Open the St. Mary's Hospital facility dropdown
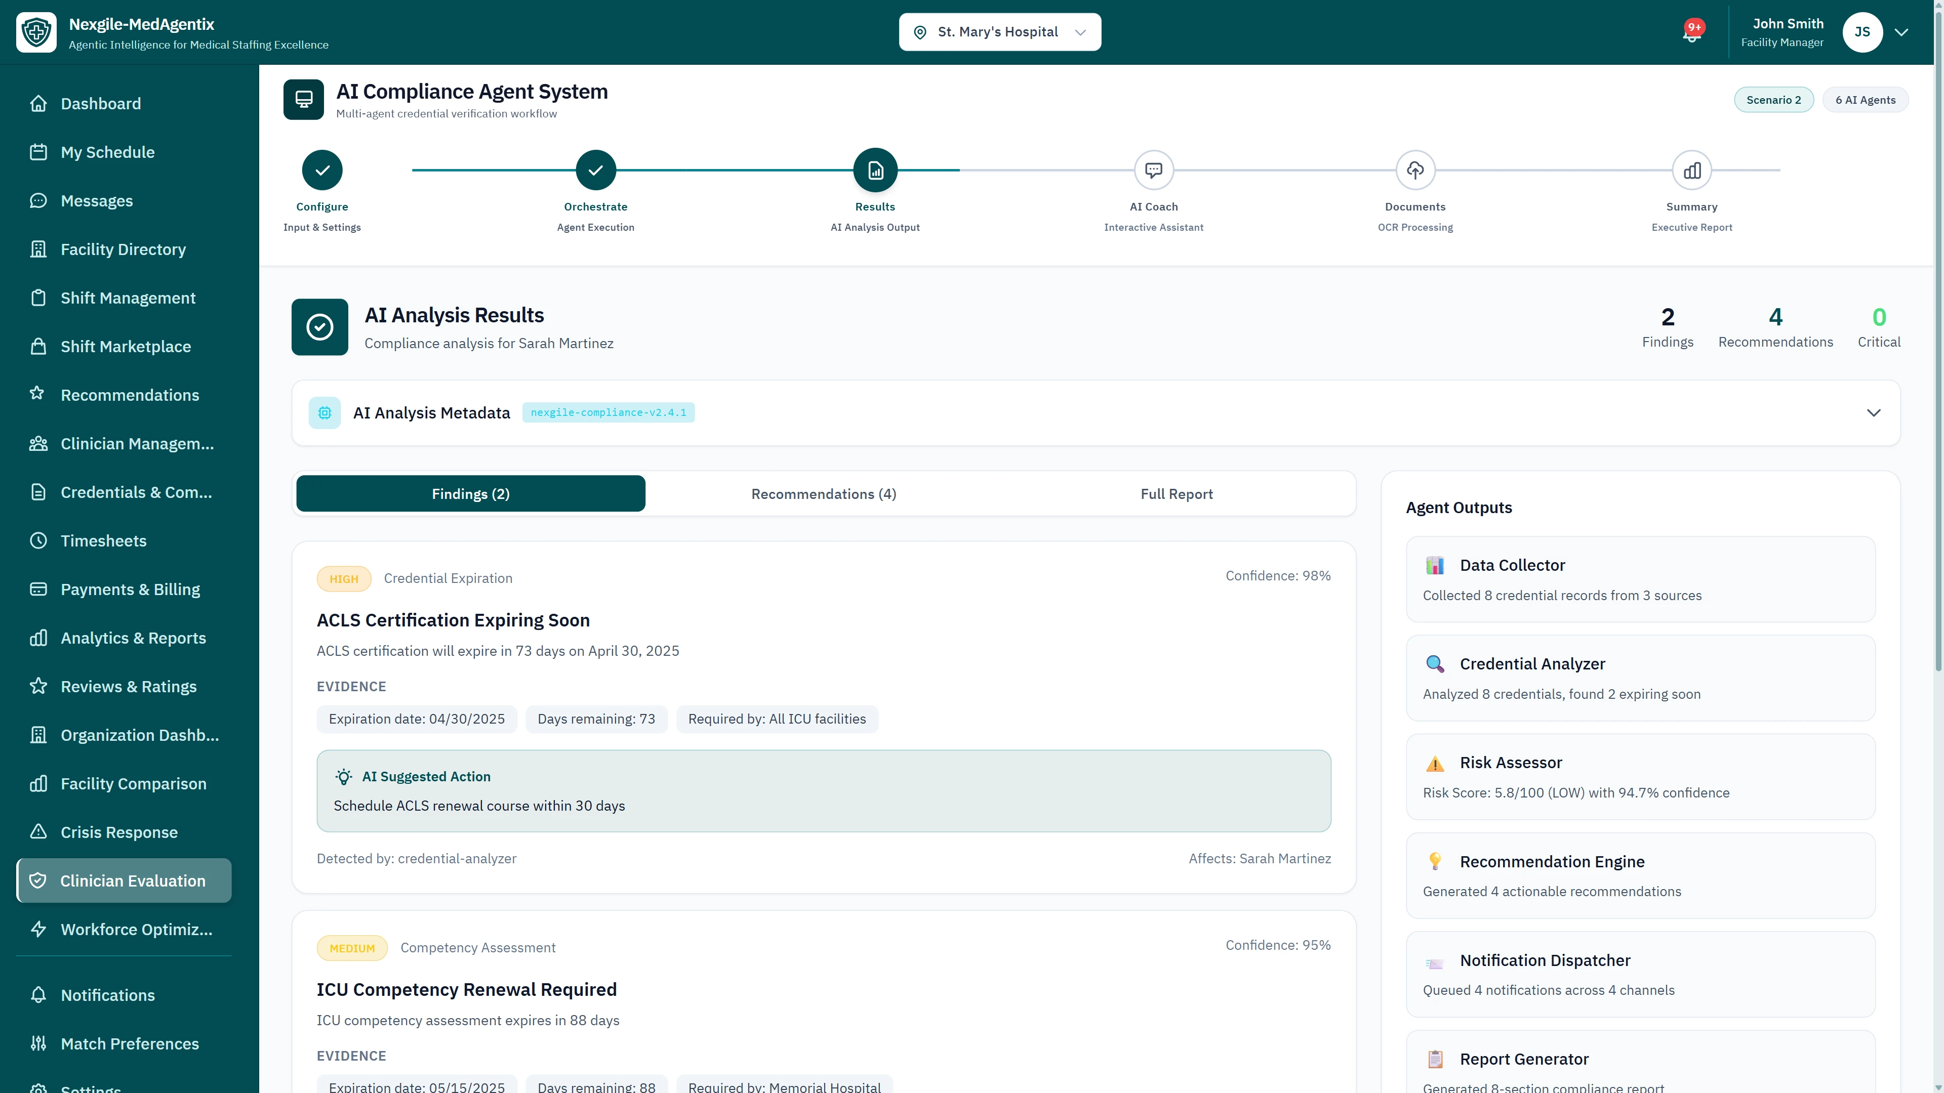This screenshot has width=1944, height=1093. pyautogui.click(x=999, y=32)
